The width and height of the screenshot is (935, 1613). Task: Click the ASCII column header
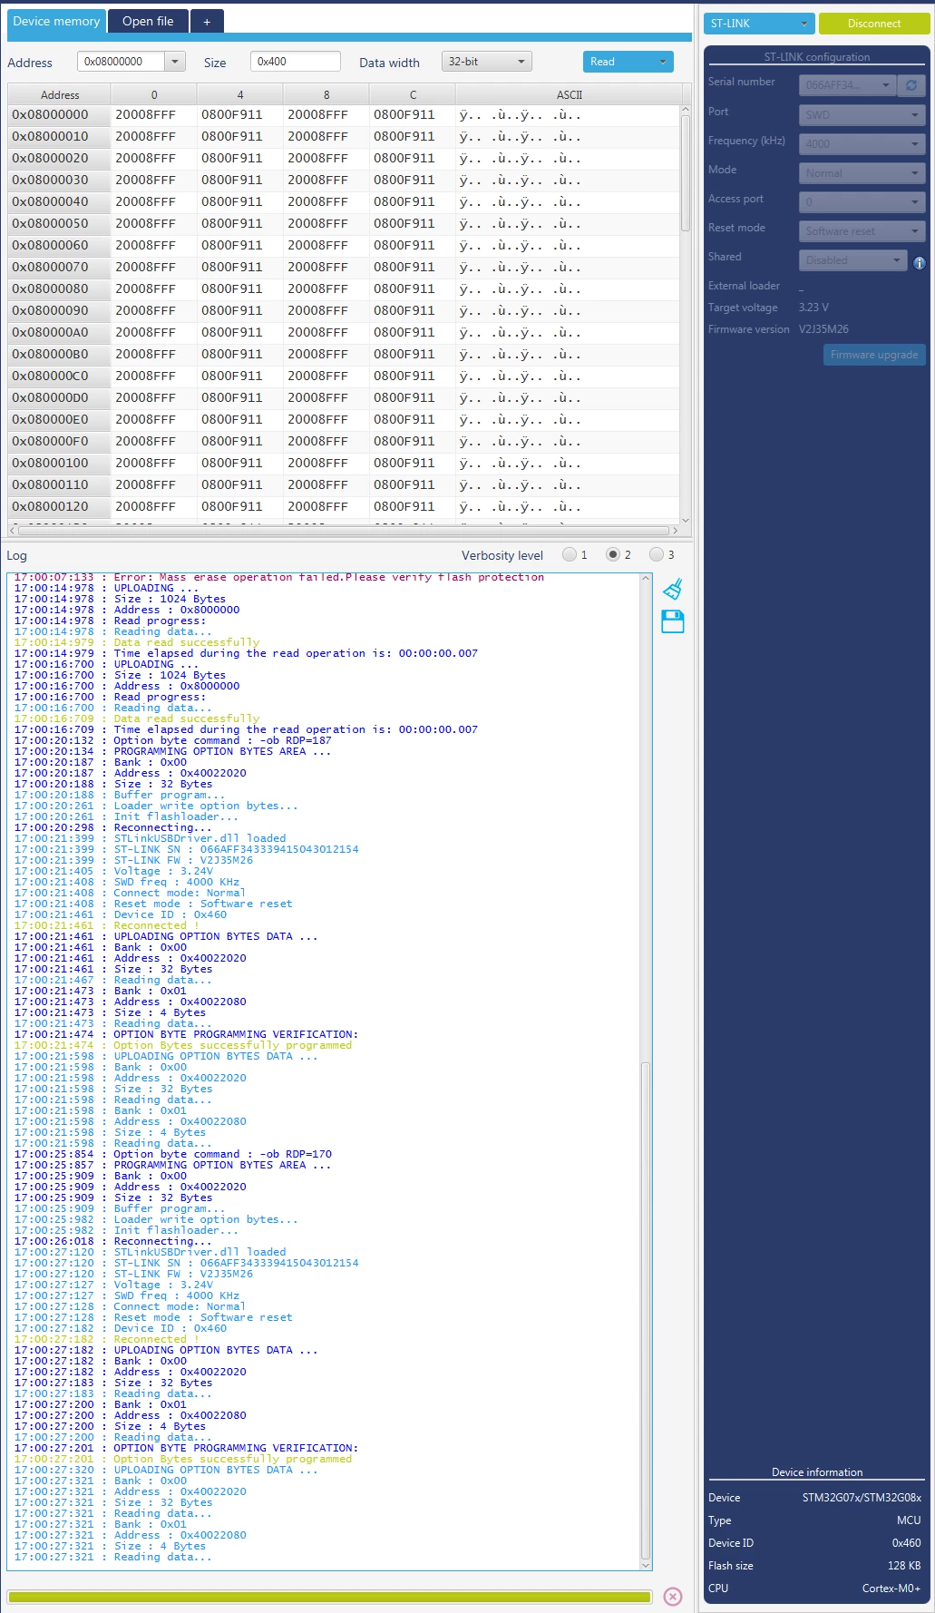coord(570,94)
